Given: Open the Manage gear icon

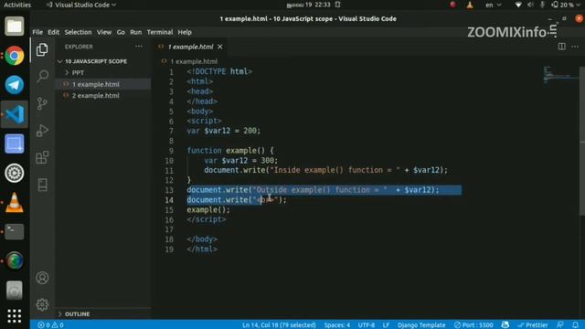Looking at the screenshot, I should (42, 304).
